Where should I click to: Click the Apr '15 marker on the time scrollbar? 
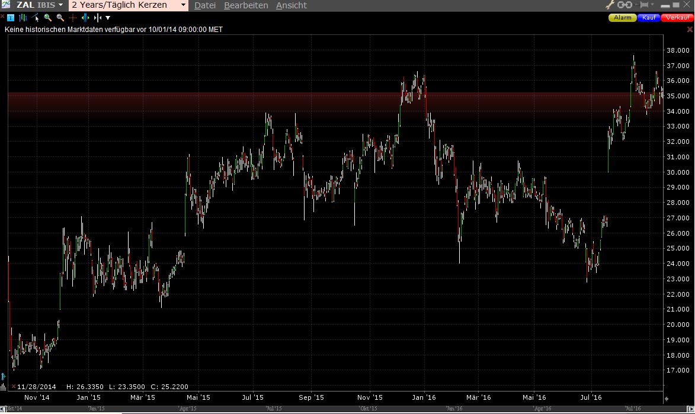point(187,409)
